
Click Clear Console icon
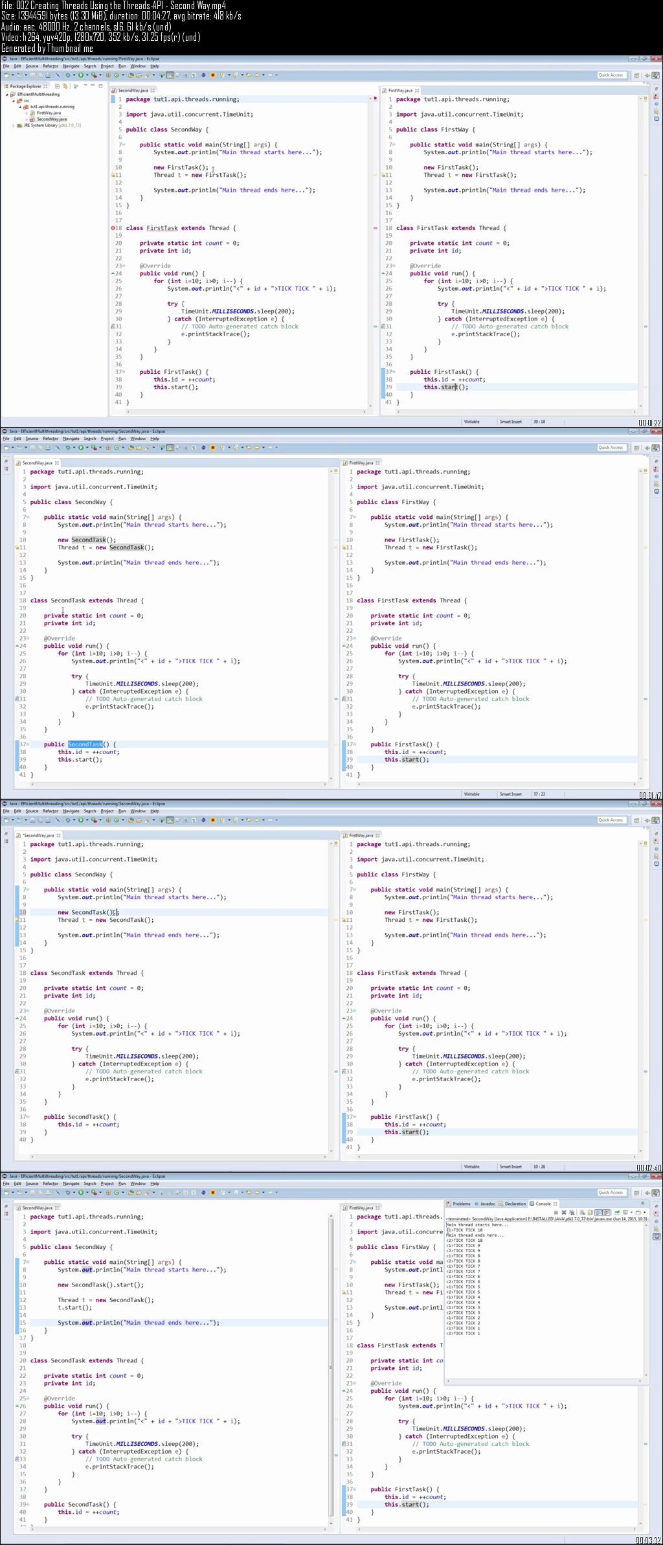581,1212
